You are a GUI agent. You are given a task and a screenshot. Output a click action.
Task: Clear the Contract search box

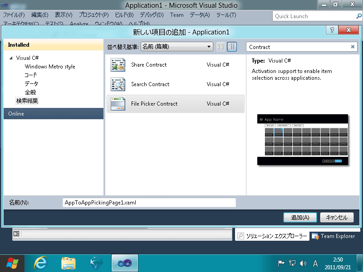click(x=353, y=47)
